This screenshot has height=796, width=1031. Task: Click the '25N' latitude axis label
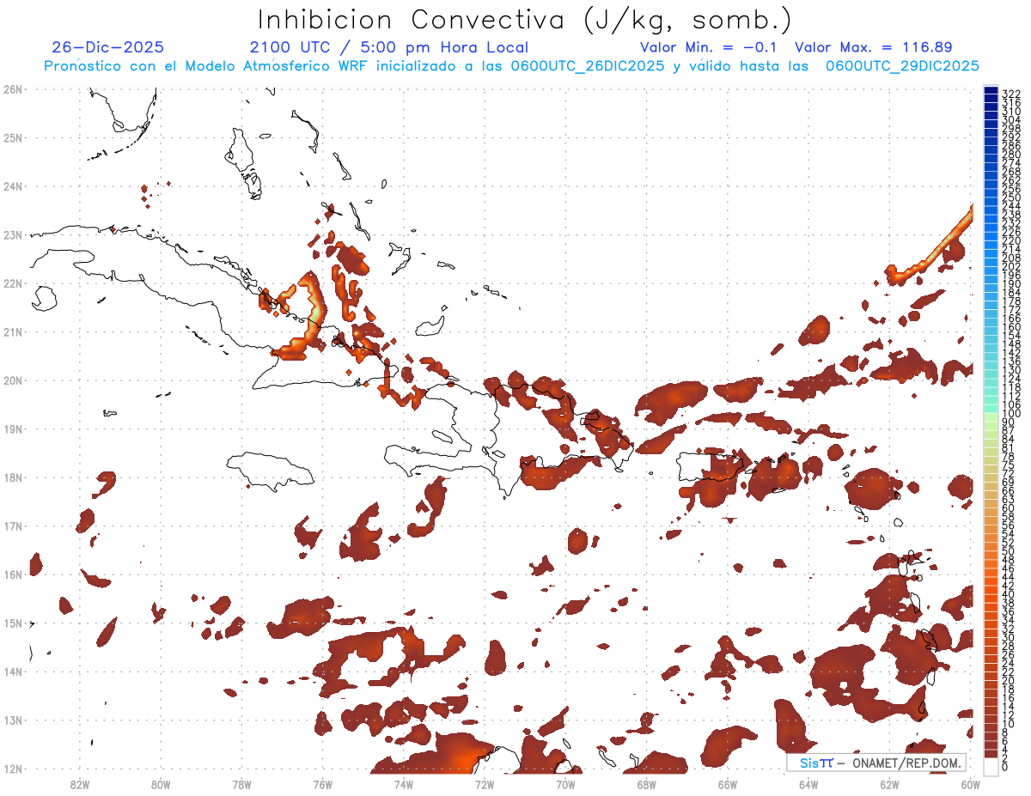pyautogui.click(x=13, y=137)
